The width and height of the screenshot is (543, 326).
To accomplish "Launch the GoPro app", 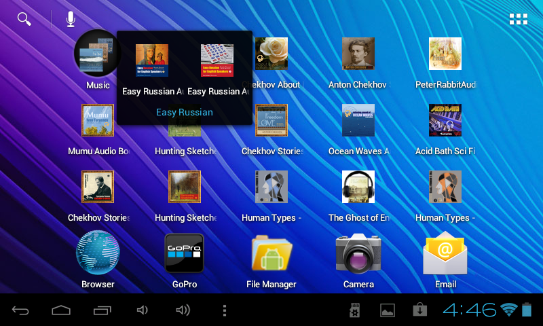I will point(185,253).
